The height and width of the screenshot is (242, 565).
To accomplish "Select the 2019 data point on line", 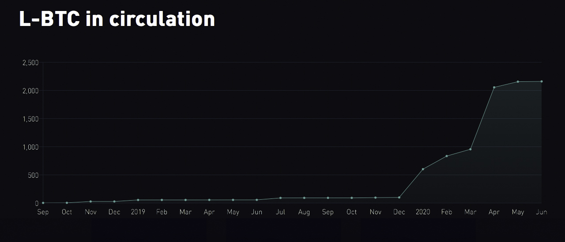I will tap(138, 200).
